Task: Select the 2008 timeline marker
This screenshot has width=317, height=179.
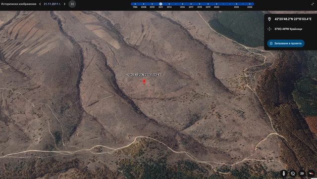Action: [x=144, y=4]
